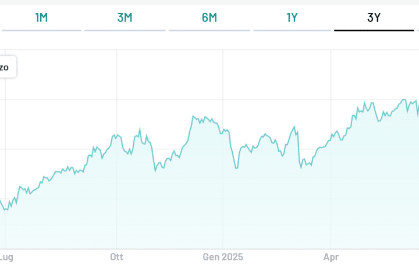The width and height of the screenshot is (419, 279).
Task: Click the chart peak just before Gen 2025
Action: point(193,117)
